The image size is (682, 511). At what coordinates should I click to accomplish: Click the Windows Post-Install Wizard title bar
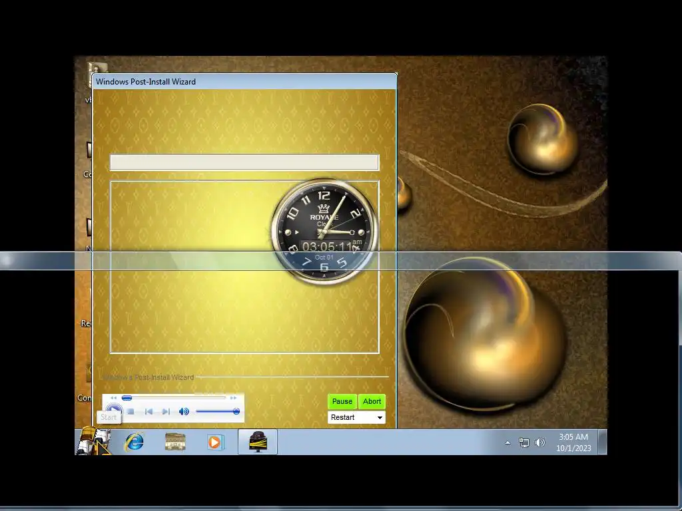pos(244,82)
